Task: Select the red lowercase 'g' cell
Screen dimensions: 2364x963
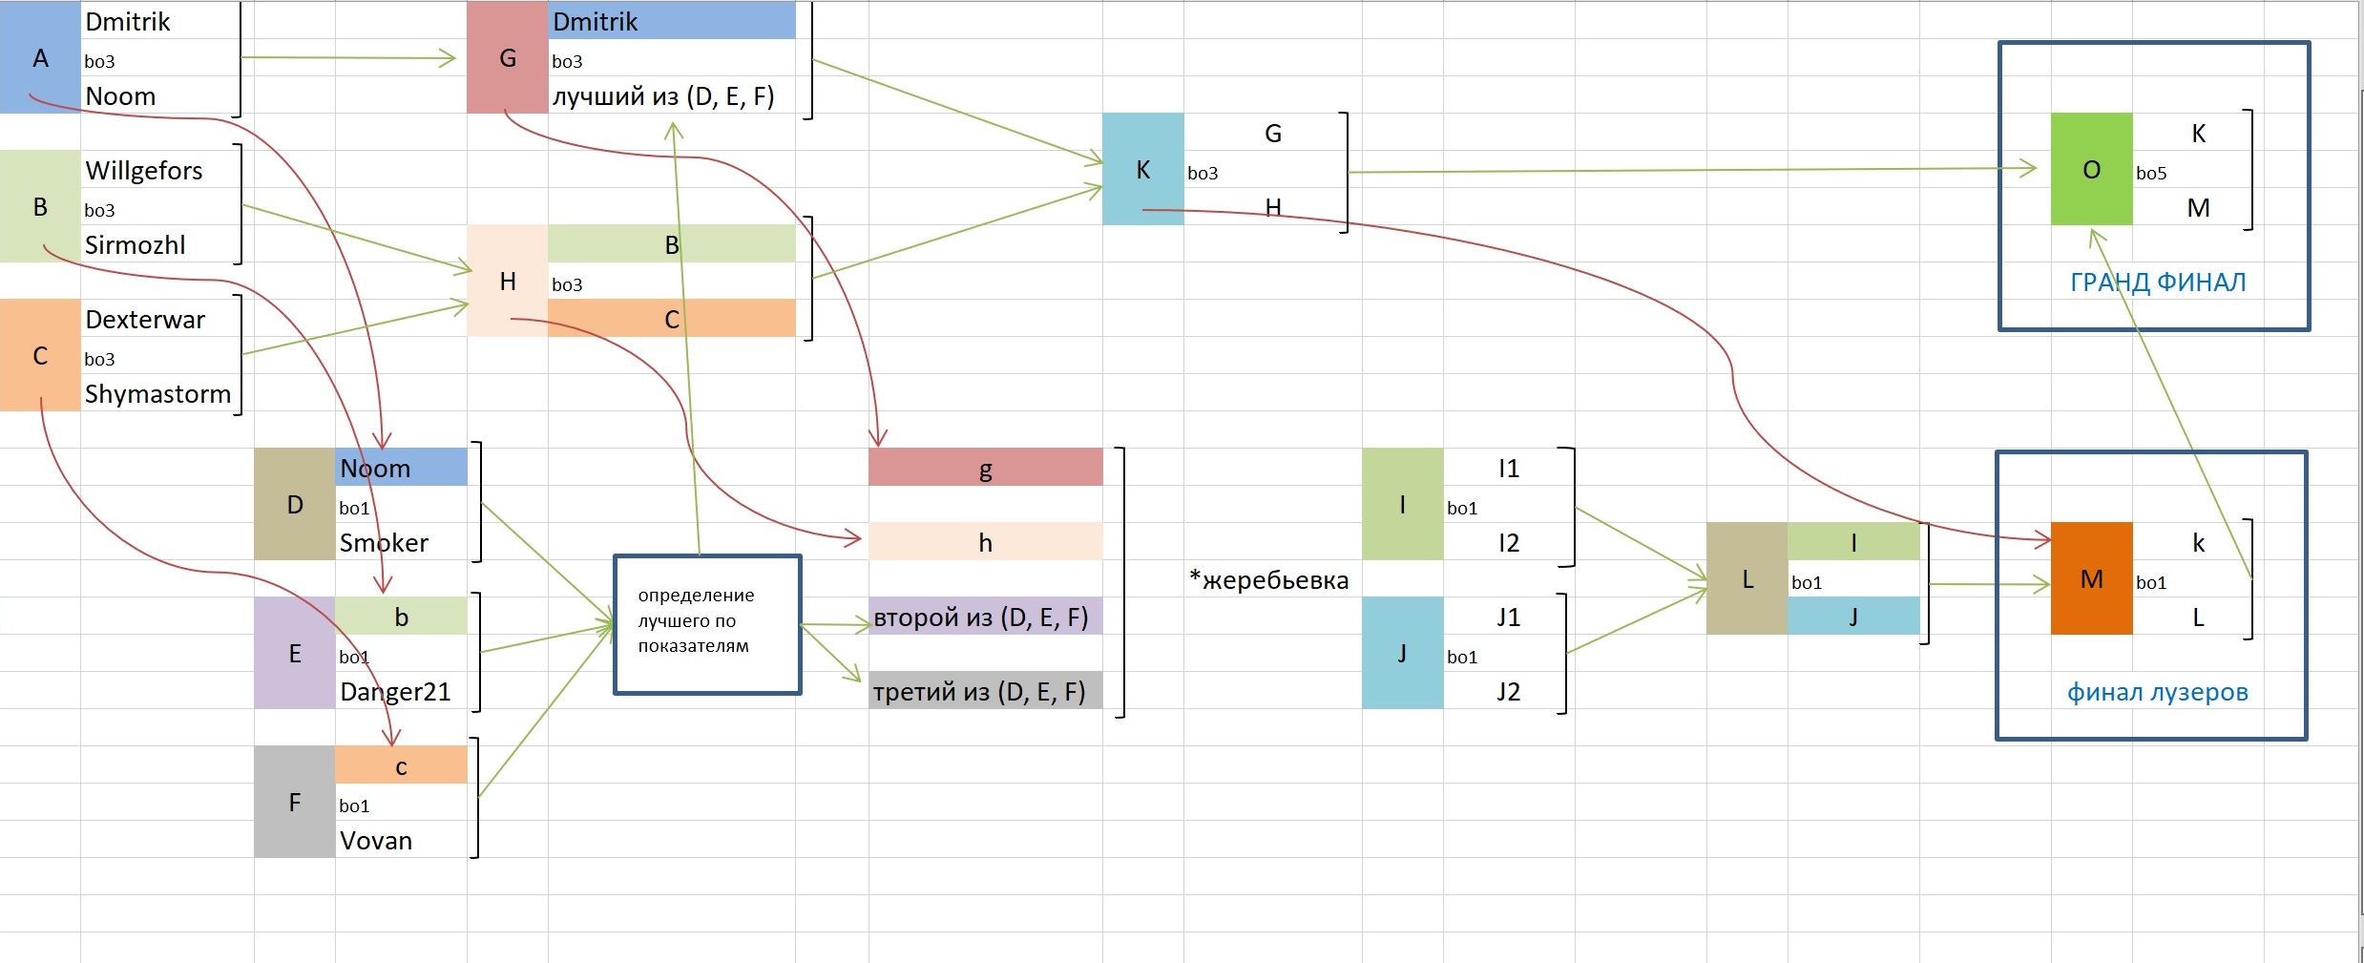Action: (986, 468)
